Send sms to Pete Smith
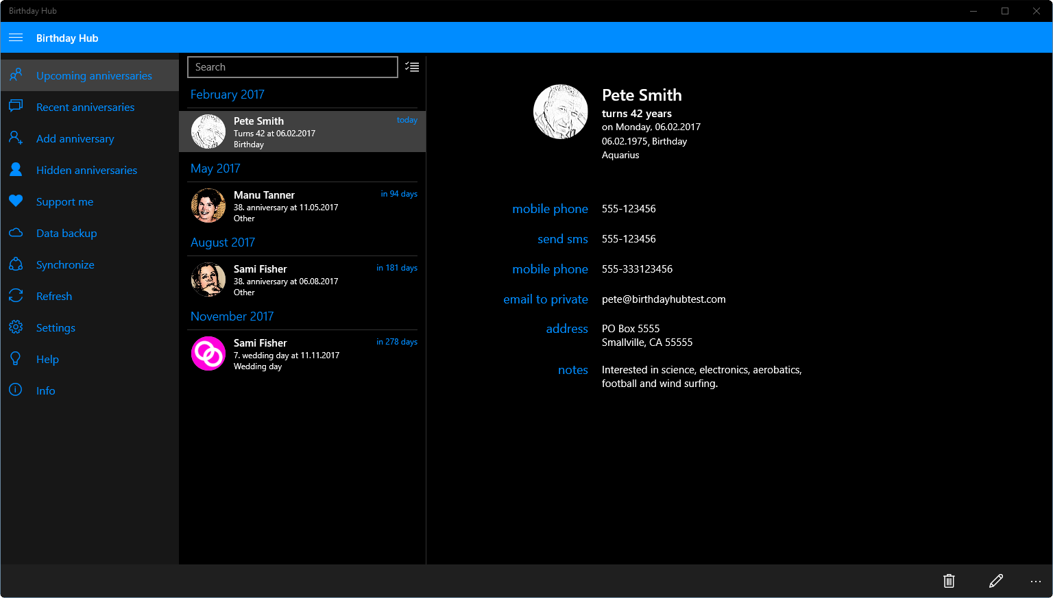The height and width of the screenshot is (598, 1053). (562, 239)
